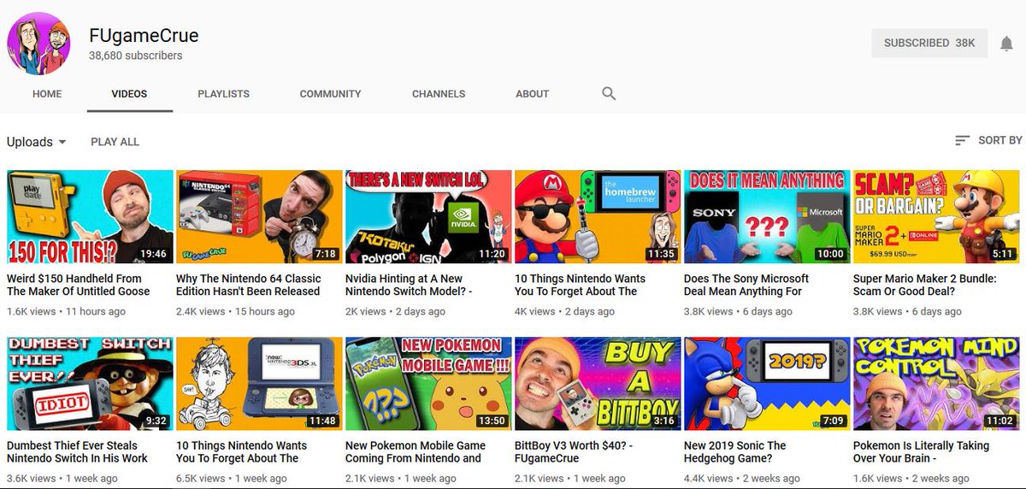
Task: Click the FUgameCrue channel avatar
Action: (39, 44)
